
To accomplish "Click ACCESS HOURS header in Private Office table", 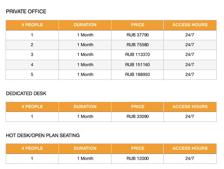I will tap(190, 25).
